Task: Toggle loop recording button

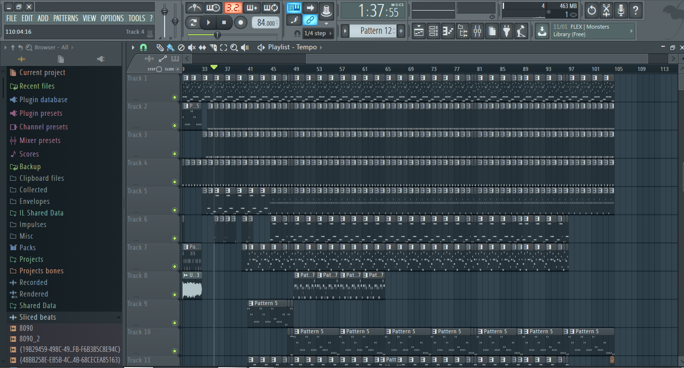Action: point(271,8)
